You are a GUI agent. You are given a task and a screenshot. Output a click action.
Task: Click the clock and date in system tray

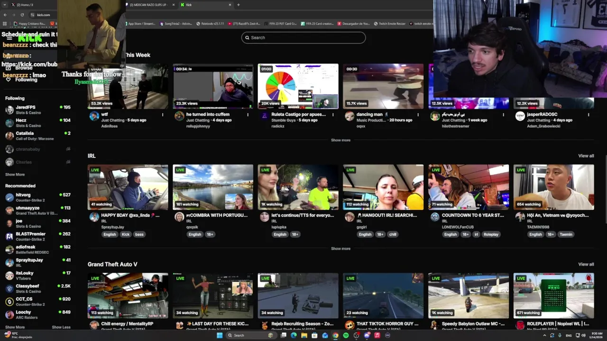[596, 335]
